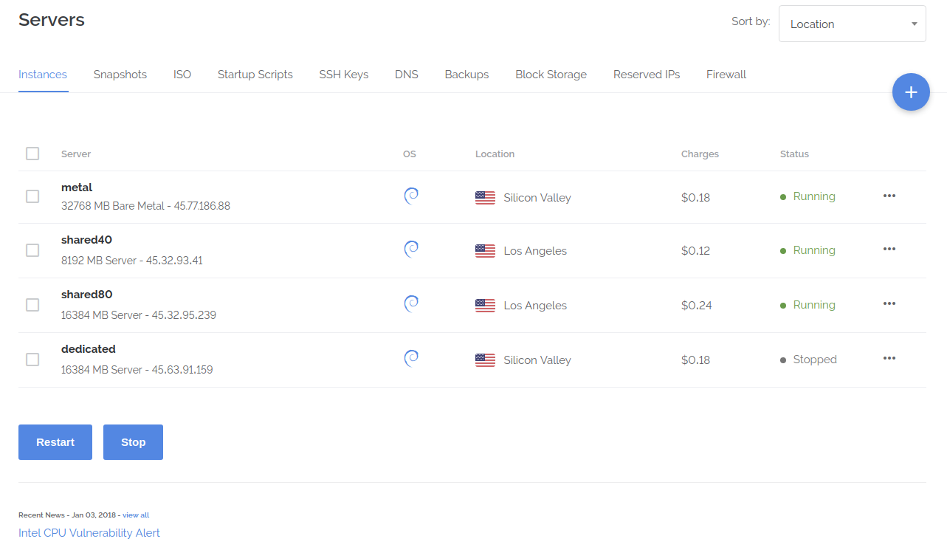
Task: Click the blue plus button to deploy server
Action: (x=911, y=92)
